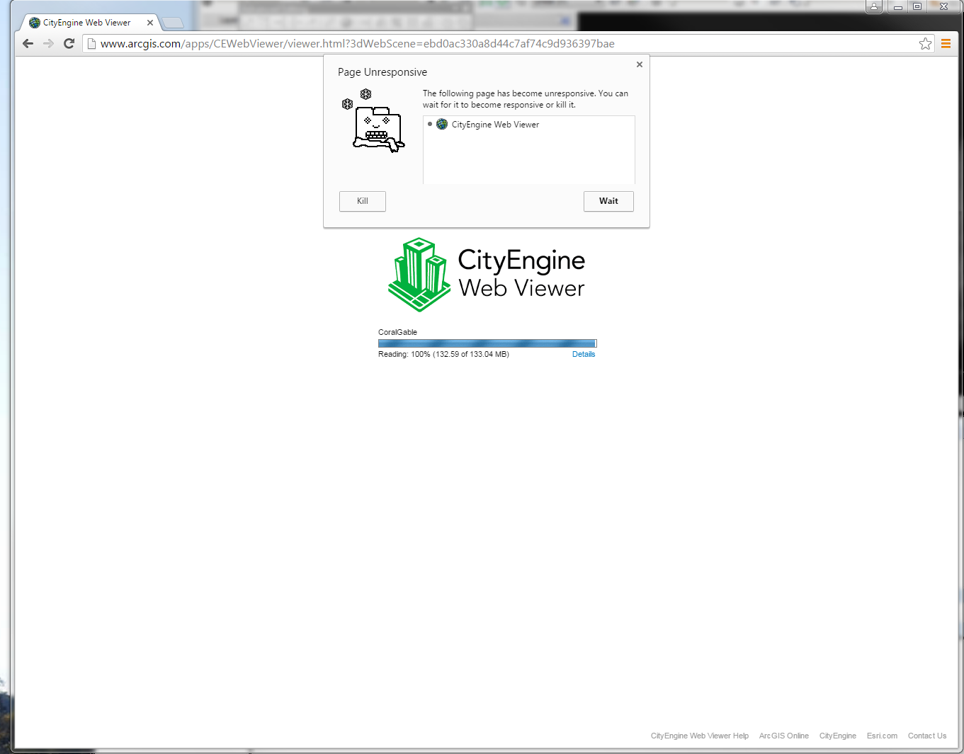Bookmark this page with the star icon

click(x=925, y=44)
